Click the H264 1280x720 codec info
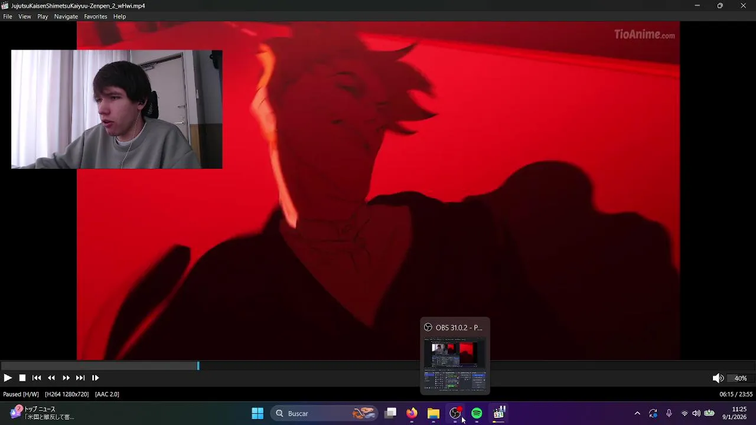Screen dimensions: 756x425 click(67, 394)
